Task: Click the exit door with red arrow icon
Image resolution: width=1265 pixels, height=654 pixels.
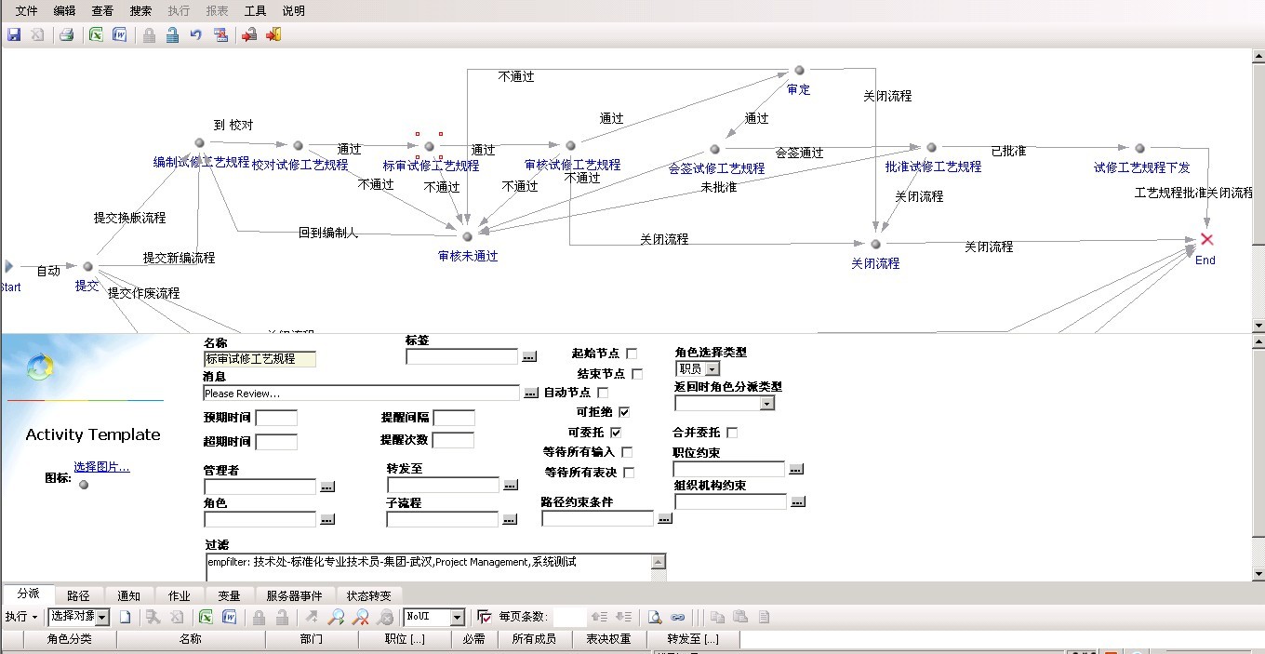Action: click(x=273, y=35)
